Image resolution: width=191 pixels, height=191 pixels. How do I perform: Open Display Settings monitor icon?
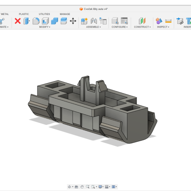point(100,187)
